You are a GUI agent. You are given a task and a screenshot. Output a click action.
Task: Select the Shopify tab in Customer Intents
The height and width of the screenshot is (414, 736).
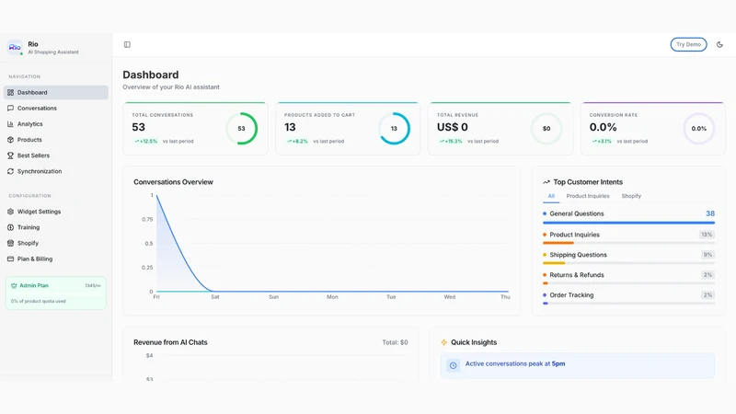point(631,196)
